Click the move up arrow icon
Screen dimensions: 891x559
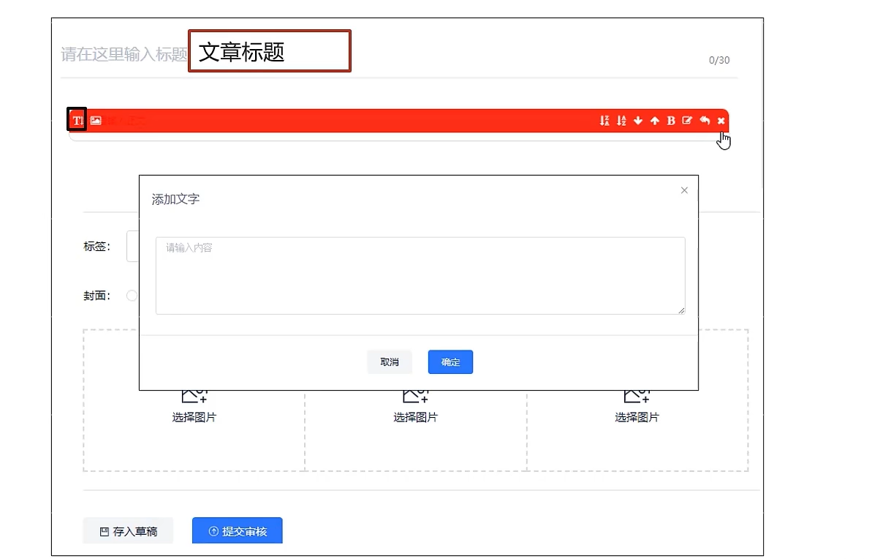click(655, 121)
